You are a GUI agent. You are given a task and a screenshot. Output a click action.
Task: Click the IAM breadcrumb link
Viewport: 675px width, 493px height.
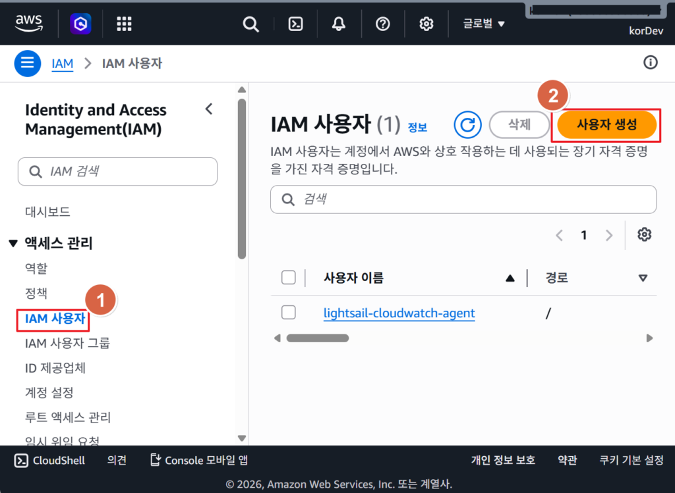click(63, 64)
